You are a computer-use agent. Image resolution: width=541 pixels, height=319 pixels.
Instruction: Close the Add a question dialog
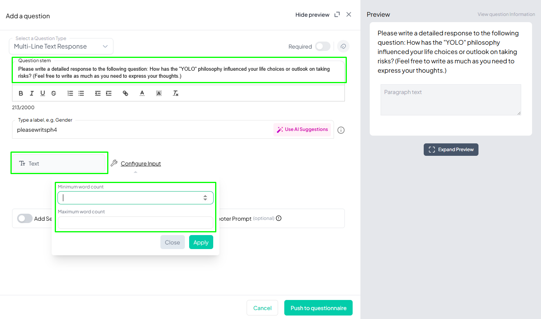(349, 14)
